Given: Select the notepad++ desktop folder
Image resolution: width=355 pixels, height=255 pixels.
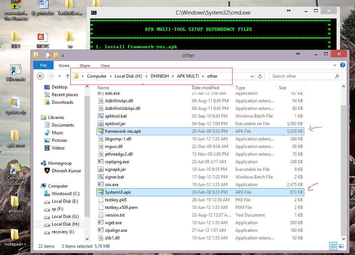Looking at the screenshot, I should [16, 238].
